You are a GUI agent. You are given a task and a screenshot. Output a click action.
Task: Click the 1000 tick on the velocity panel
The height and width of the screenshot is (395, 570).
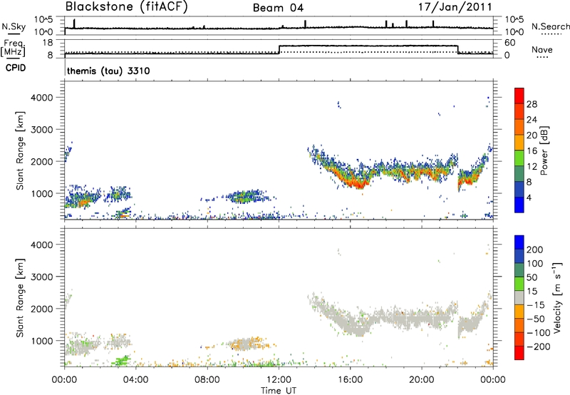[41, 341]
